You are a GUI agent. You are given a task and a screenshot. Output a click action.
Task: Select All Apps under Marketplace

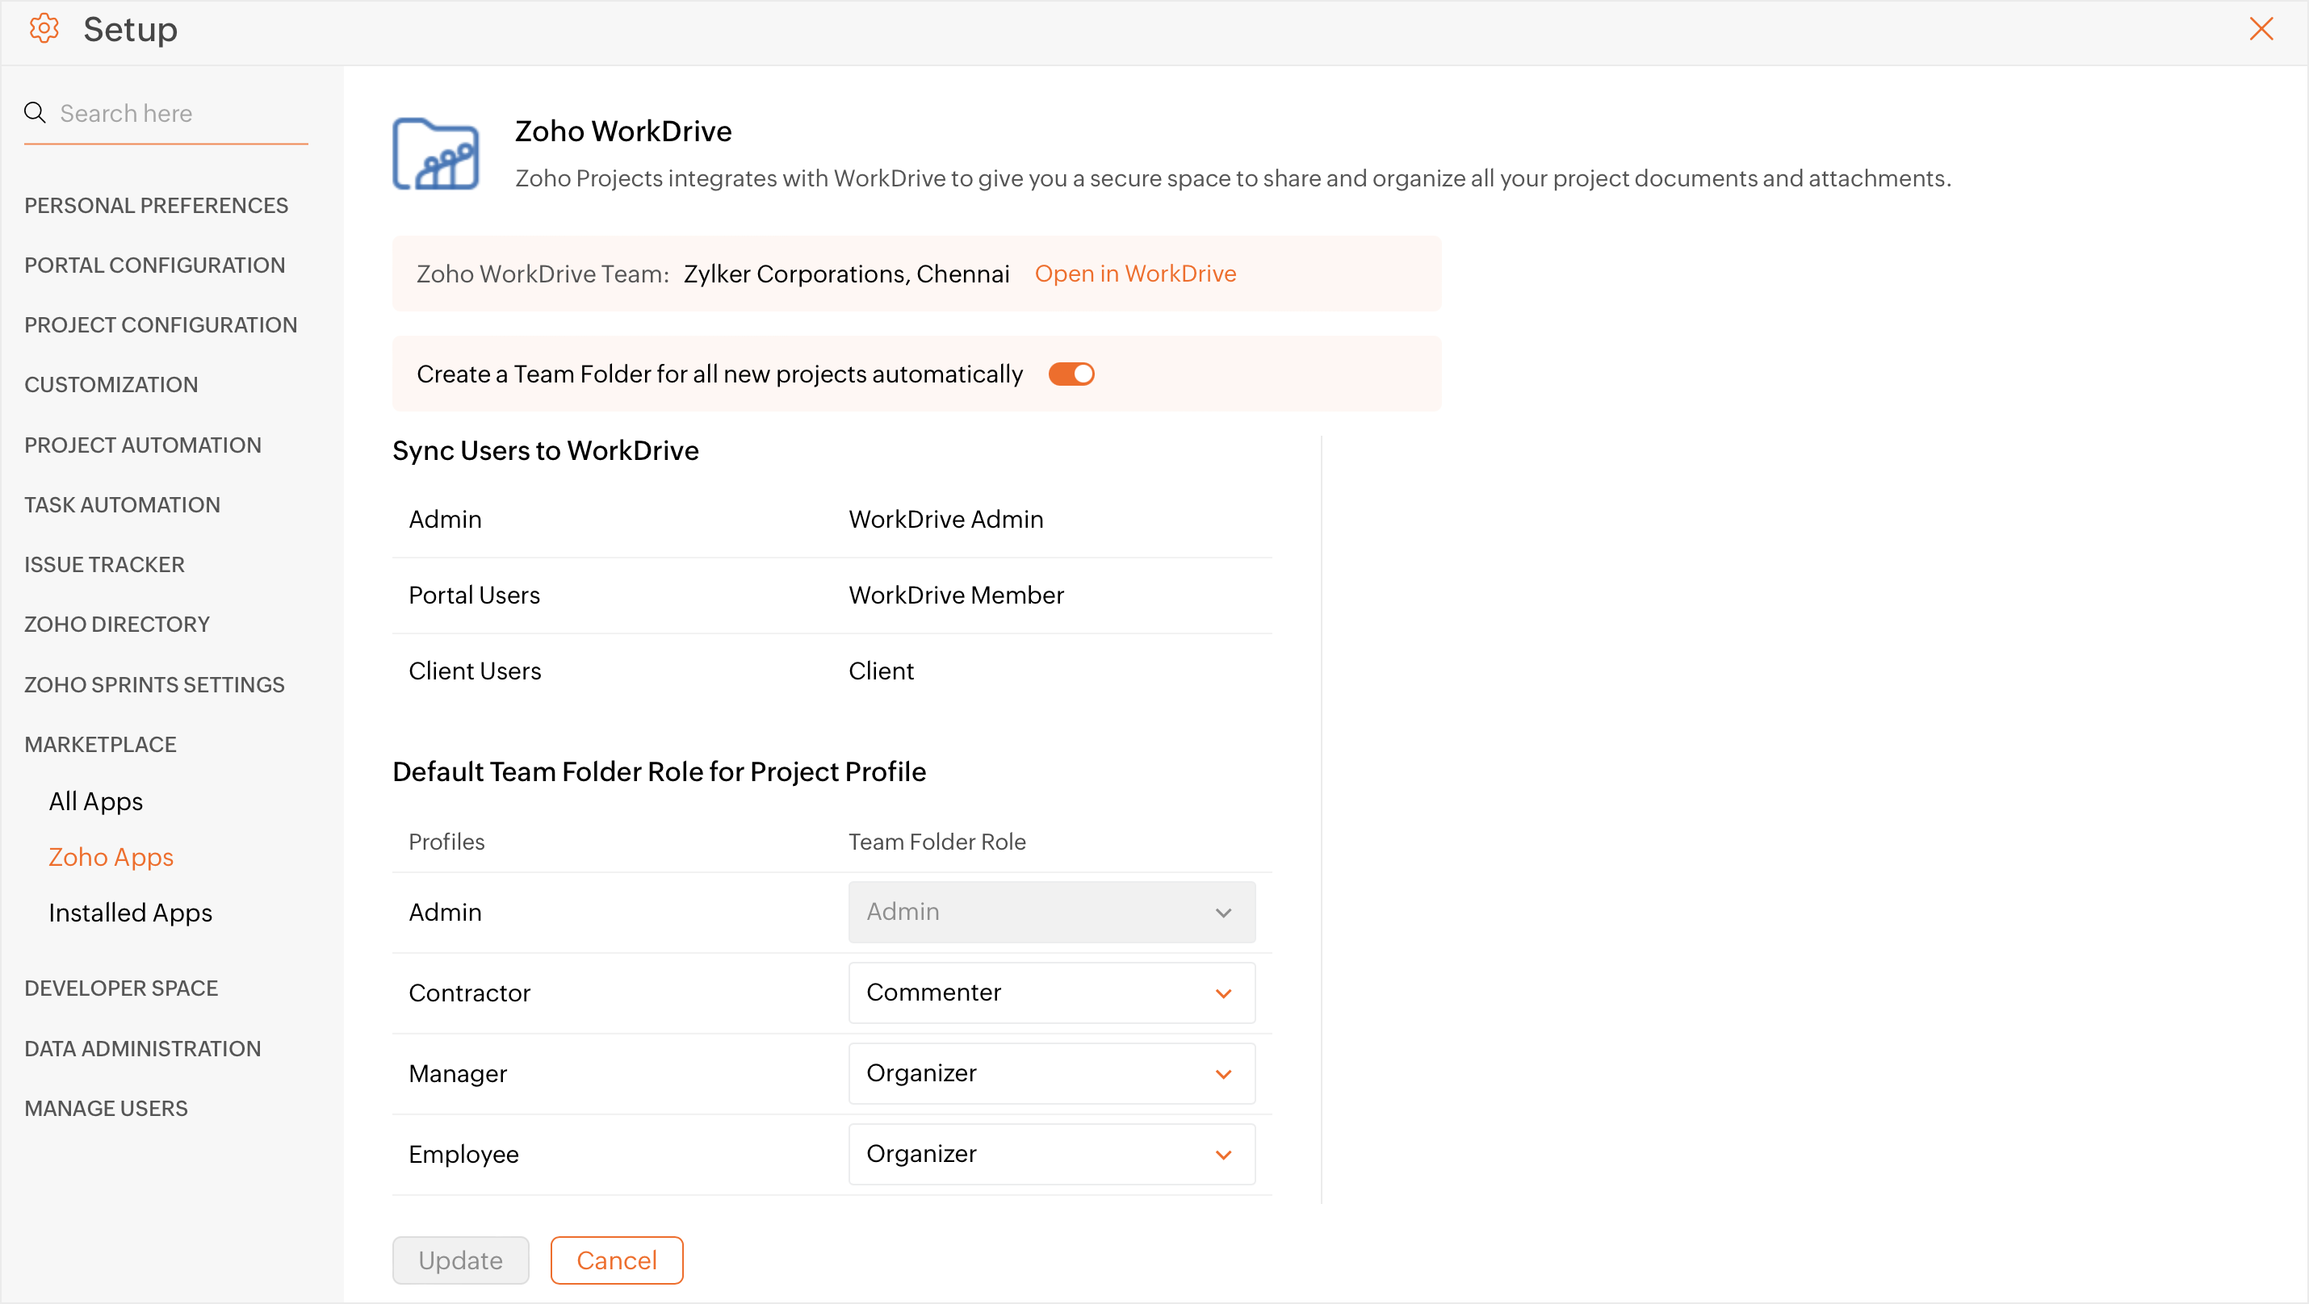(x=96, y=801)
